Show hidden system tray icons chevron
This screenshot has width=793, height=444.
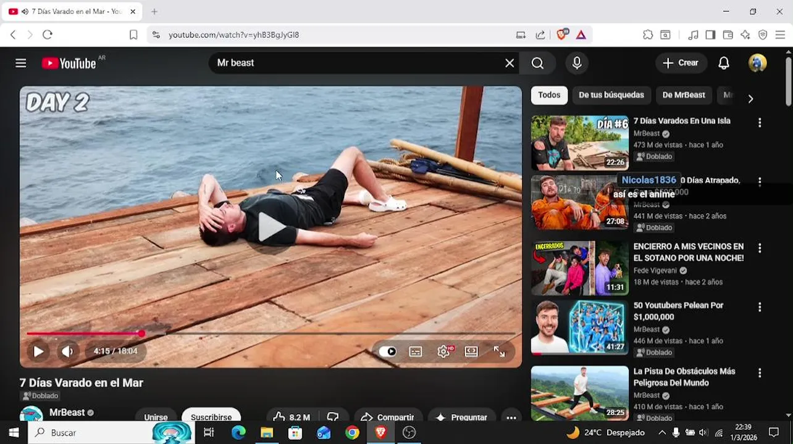click(662, 433)
